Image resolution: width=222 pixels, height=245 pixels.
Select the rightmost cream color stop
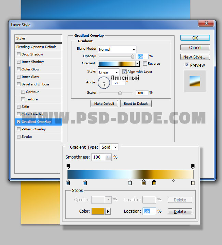tap(193, 182)
